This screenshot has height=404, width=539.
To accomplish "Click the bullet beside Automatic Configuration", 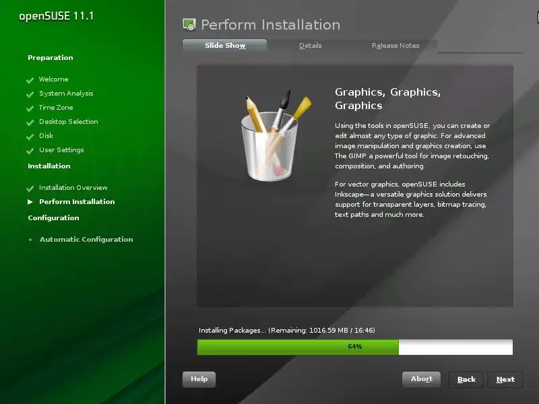I will click(30, 240).
